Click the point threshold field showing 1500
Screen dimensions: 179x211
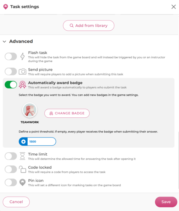point(37,141)
